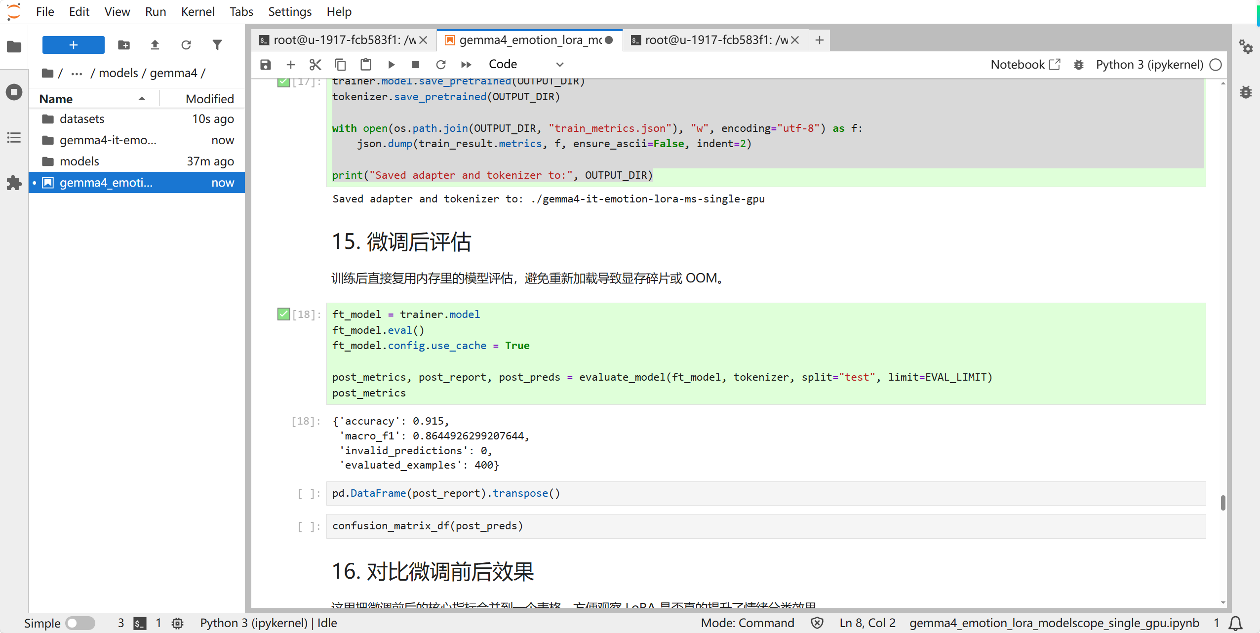Click the notebook vertical scrollbar thumb
The image size is (1260, 633).
point(1223,503)
